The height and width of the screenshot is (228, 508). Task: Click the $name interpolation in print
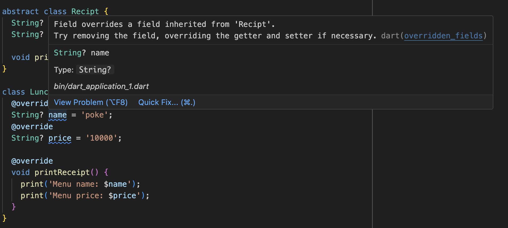click(x=115, y=184)
